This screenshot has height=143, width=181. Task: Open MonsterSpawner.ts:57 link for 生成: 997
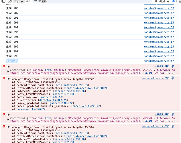pos(159,51)
